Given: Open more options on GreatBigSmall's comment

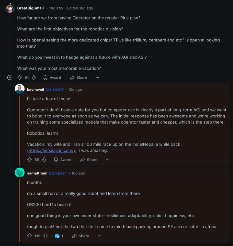Looking at the screenshot, I should [x=97, y=77].
